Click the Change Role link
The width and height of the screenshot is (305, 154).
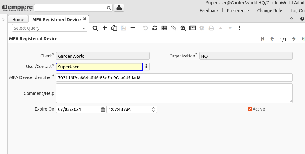point(269,11)
